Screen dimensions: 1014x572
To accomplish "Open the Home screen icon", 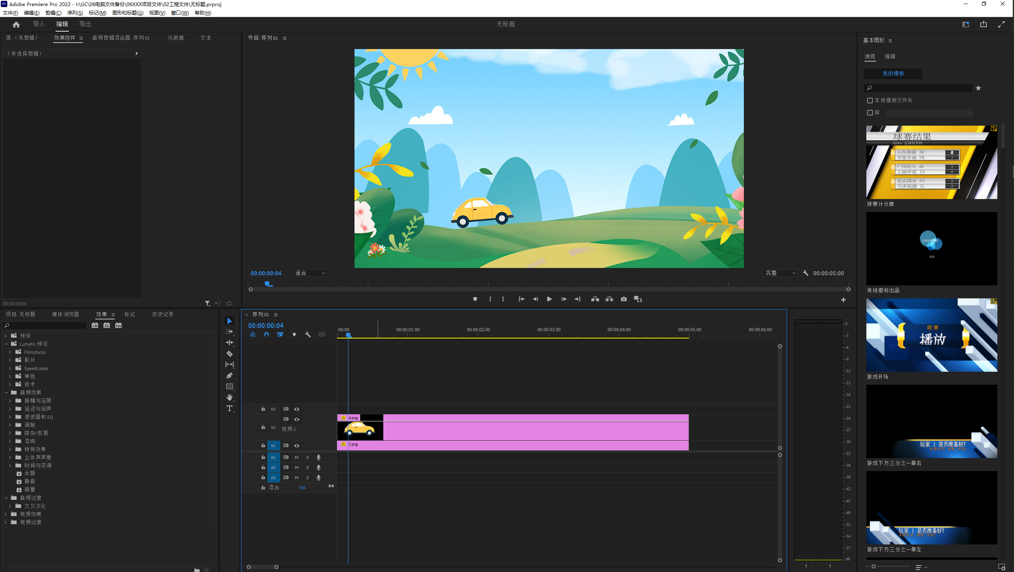I will (x=16, y=24).
